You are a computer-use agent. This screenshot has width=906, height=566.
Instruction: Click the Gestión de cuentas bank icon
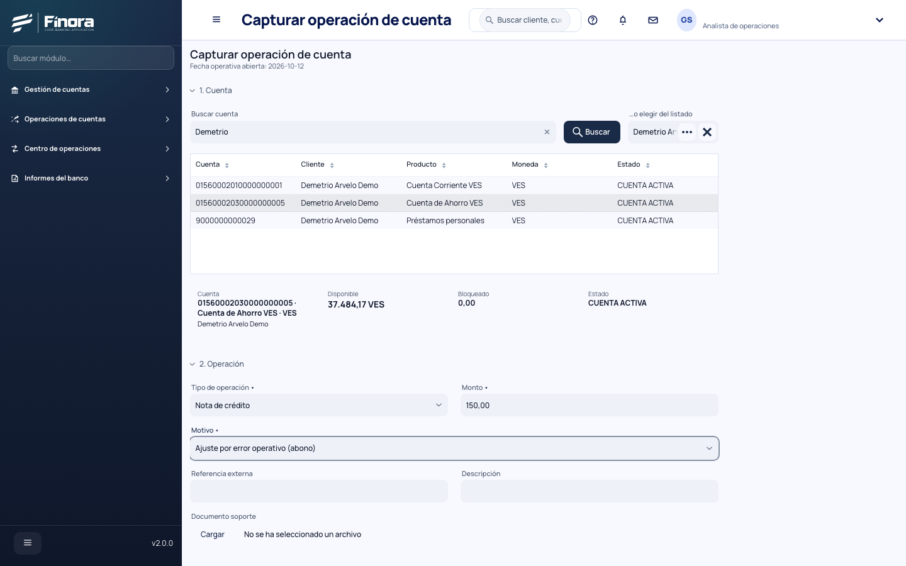(x=15, y=90)
